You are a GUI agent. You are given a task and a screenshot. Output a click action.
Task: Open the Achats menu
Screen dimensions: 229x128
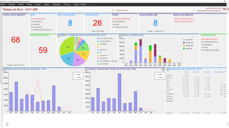47,5
